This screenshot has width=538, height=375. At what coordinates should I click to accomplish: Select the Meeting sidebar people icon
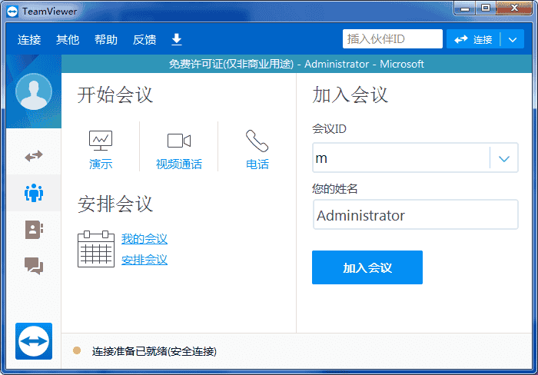[34, 193]
